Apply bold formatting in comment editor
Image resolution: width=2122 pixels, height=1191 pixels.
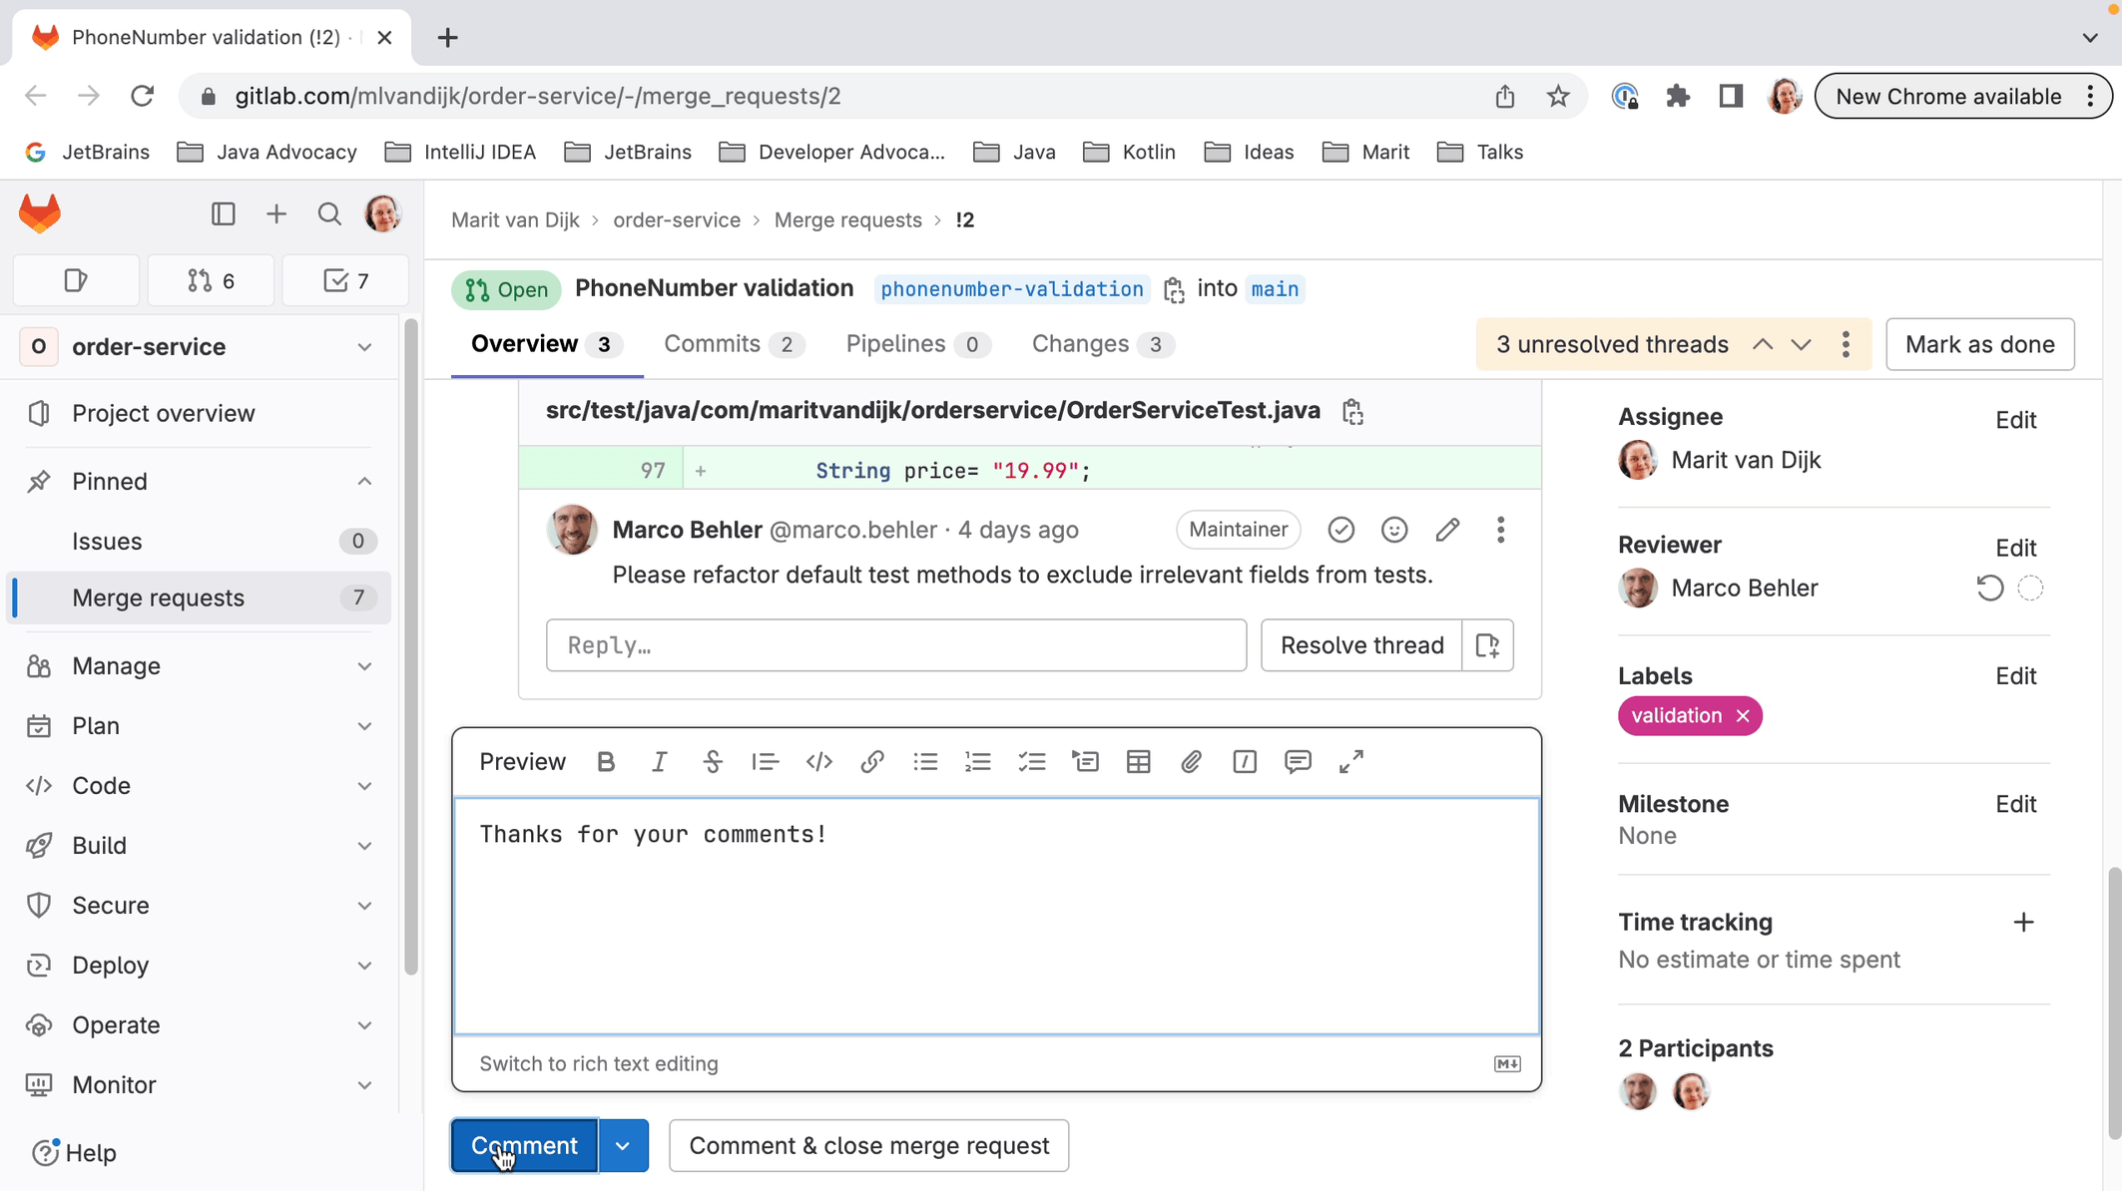(606, 761)
